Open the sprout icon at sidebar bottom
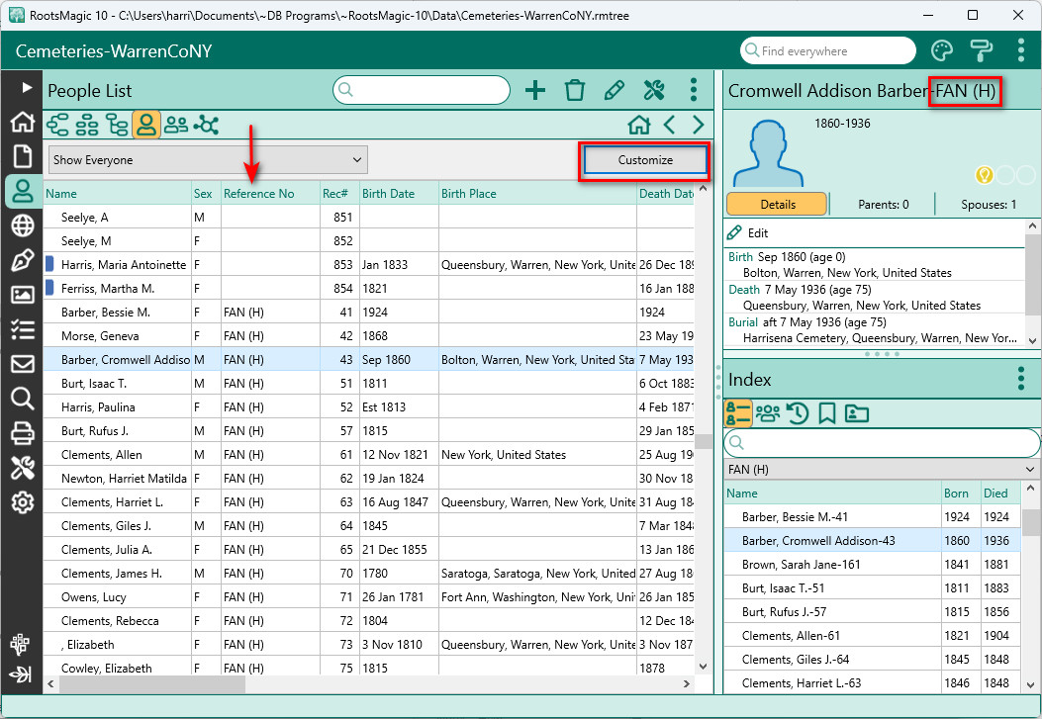 (x=21, y=675)
